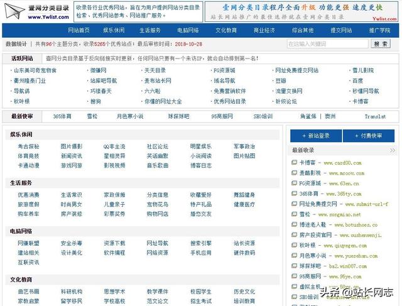Open the 你懂的网址大全 link

(x=163, y=101)
